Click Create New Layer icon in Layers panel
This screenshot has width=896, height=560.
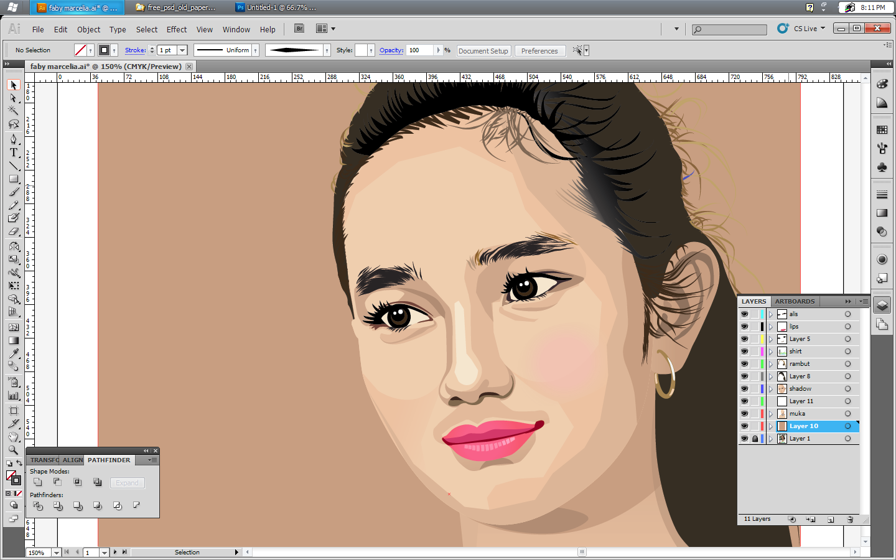(x=831, y=520)
